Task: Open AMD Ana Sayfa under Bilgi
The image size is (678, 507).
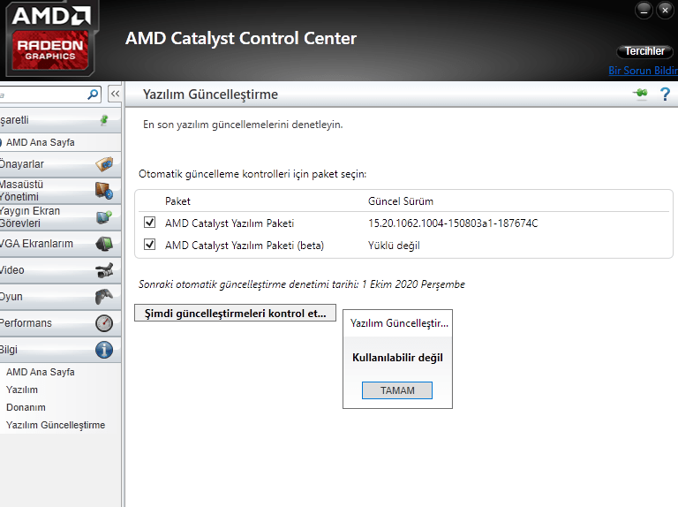Action: pos(41,372)
